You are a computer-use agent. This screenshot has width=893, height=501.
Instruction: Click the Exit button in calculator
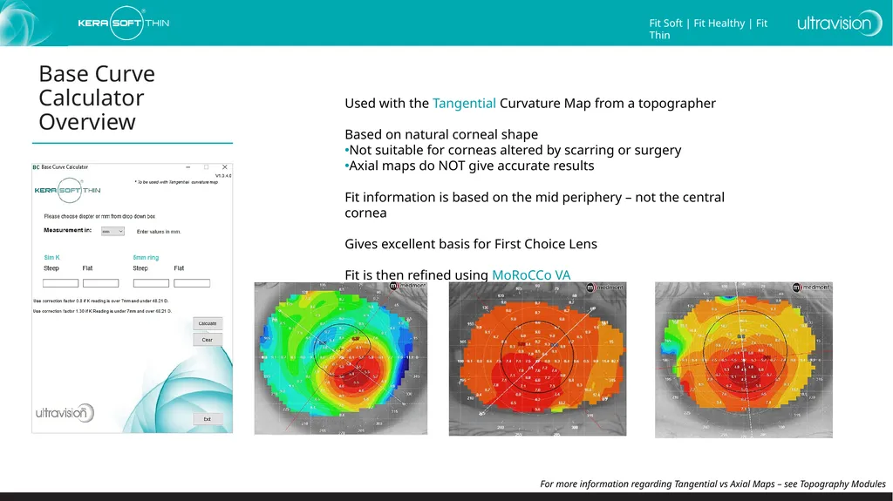pyautogui.click(x=208, y=419)
